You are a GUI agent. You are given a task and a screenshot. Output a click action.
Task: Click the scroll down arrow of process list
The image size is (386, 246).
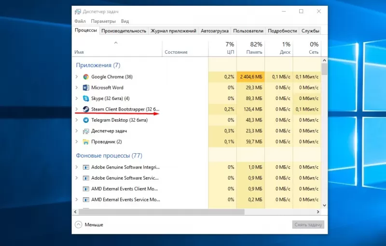pyautogui.click(x=324, y=205)
